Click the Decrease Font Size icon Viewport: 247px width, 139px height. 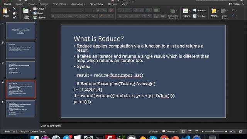104,10
